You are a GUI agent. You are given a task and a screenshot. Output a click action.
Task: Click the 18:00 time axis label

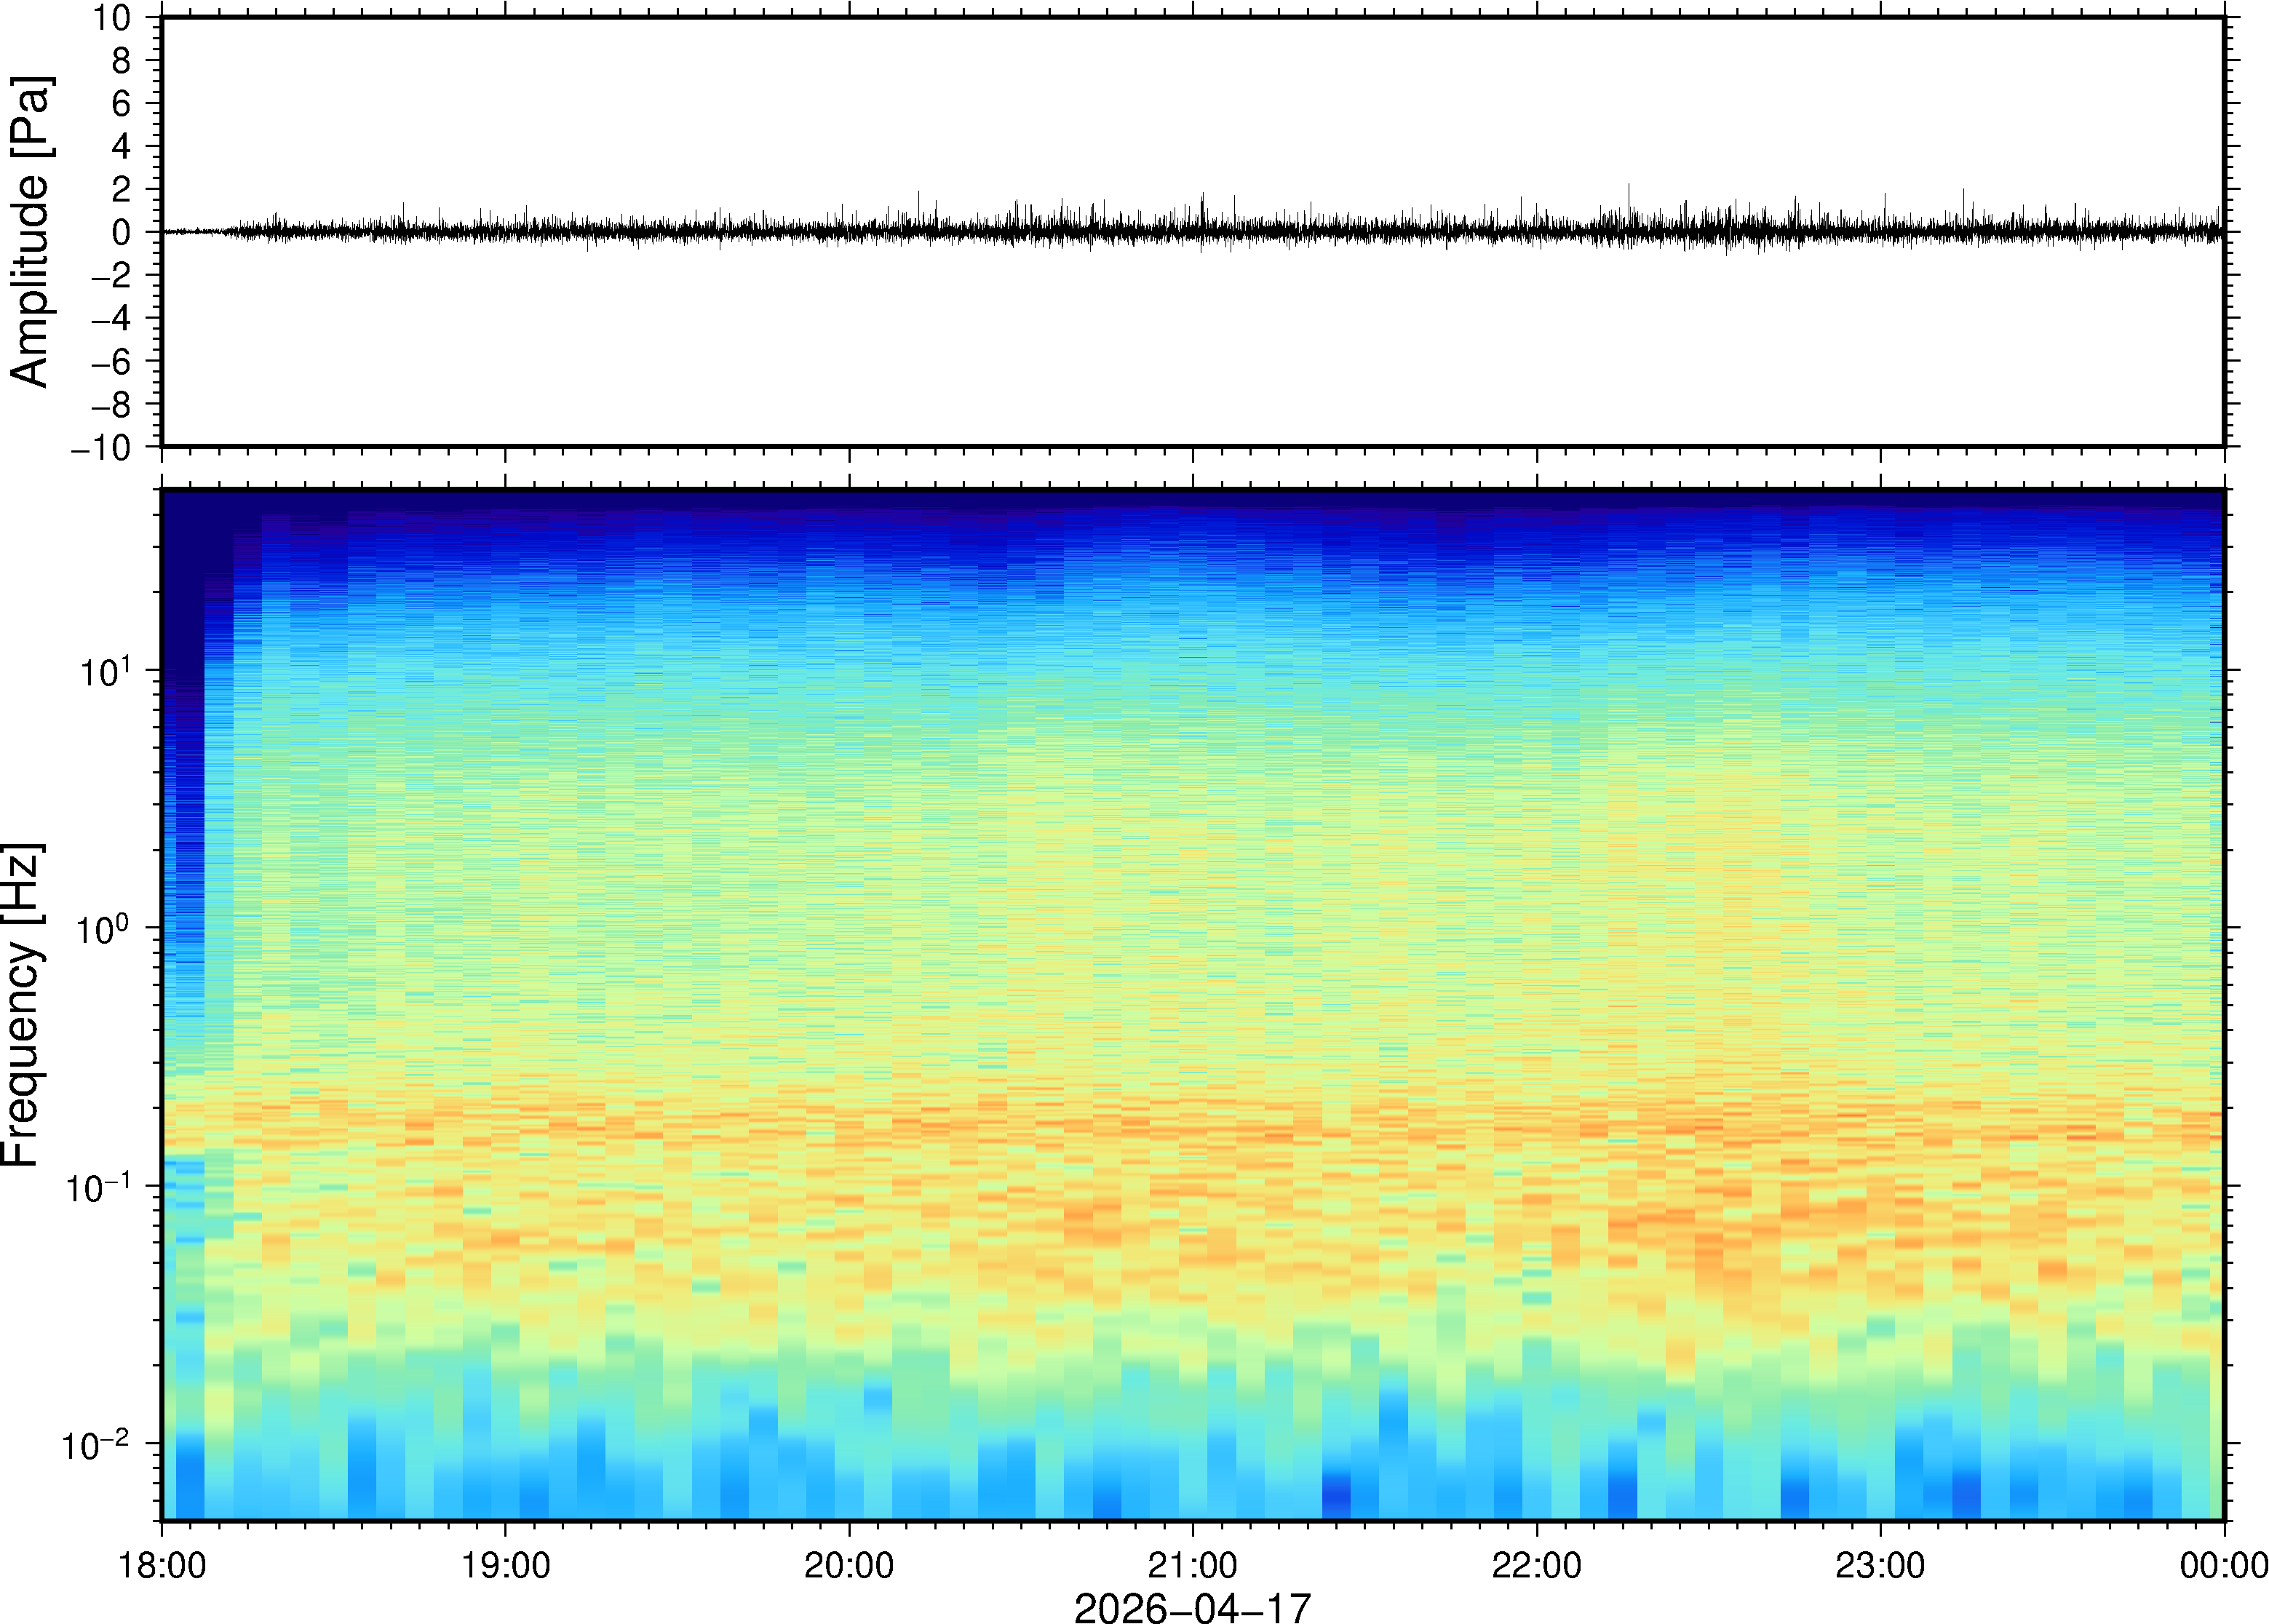point(162,1565)
